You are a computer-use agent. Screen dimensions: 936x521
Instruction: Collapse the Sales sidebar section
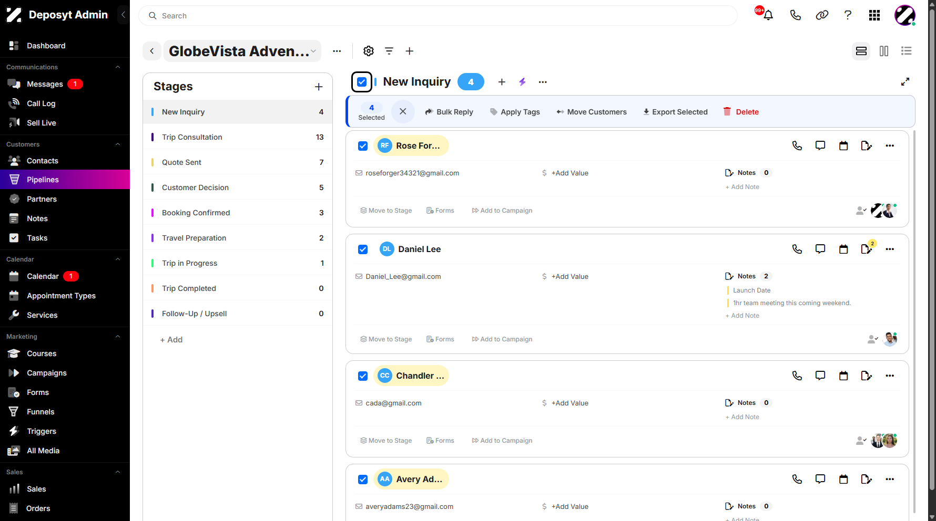(118, 472)
